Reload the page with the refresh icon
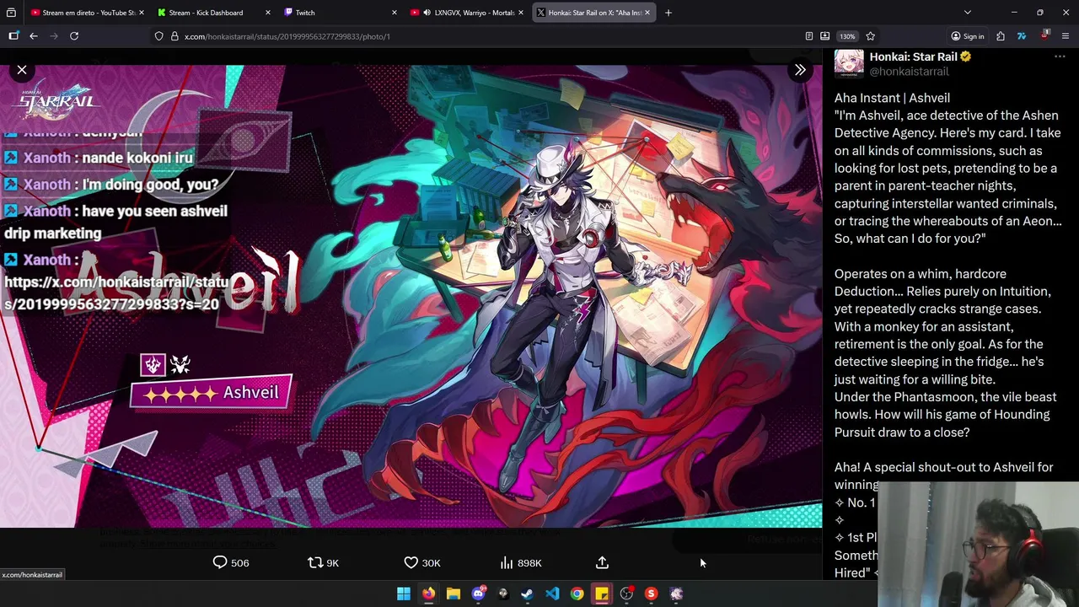 coord(74,36)
